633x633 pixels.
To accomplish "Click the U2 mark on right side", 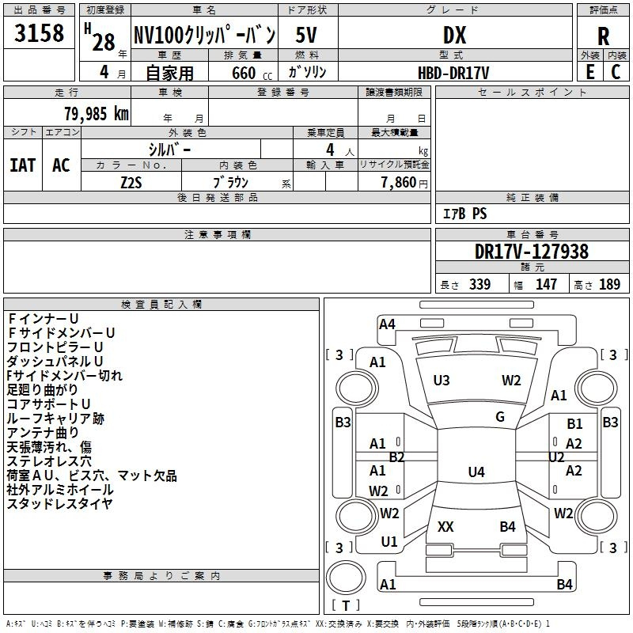I will pyautogui.click(x=556, y=457).
